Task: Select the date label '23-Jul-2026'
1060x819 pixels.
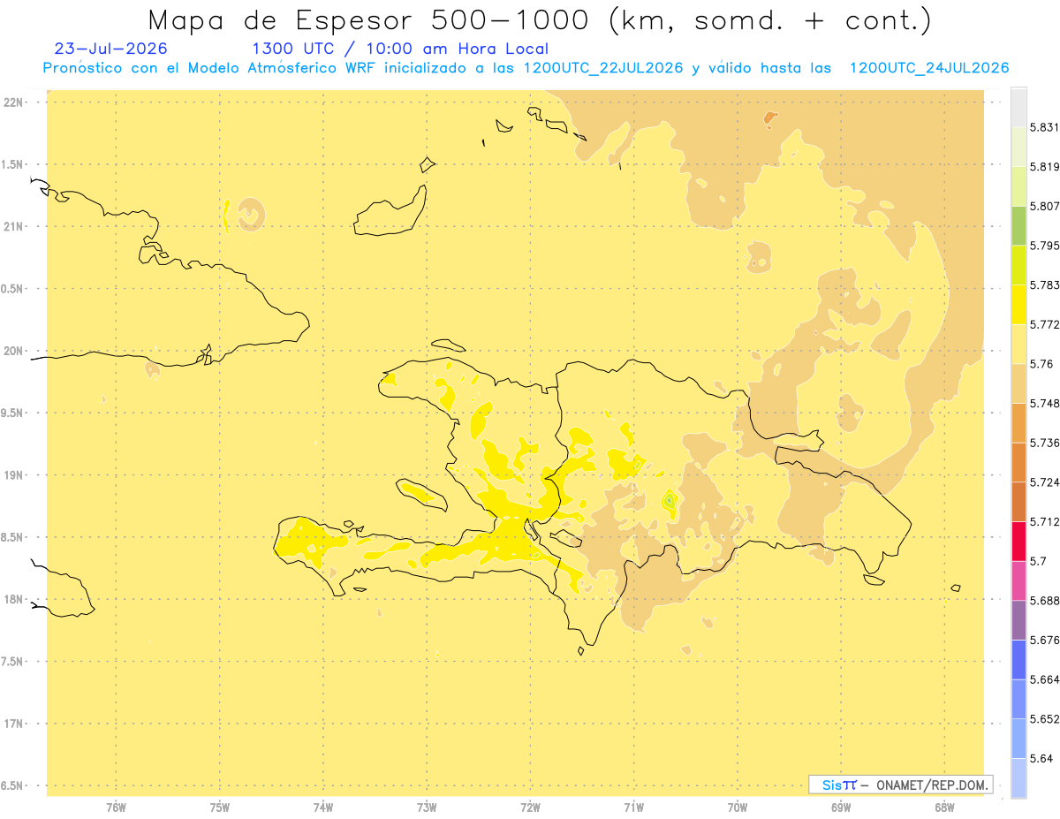Action: point(110,49)
